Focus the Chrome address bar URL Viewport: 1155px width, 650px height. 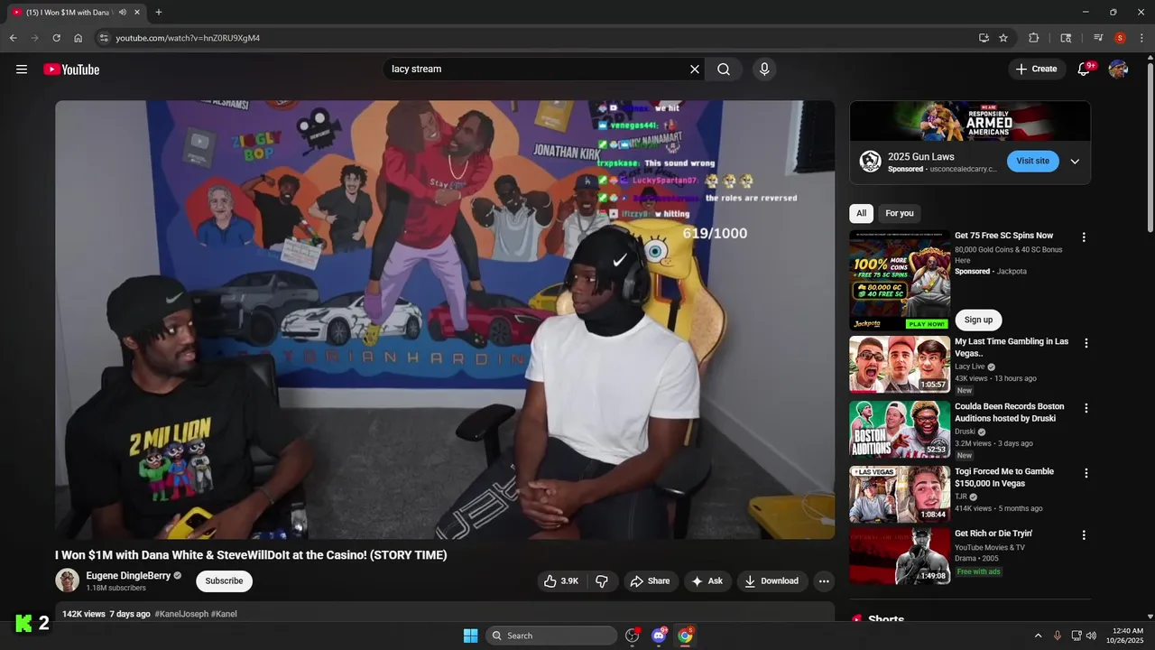188,38
